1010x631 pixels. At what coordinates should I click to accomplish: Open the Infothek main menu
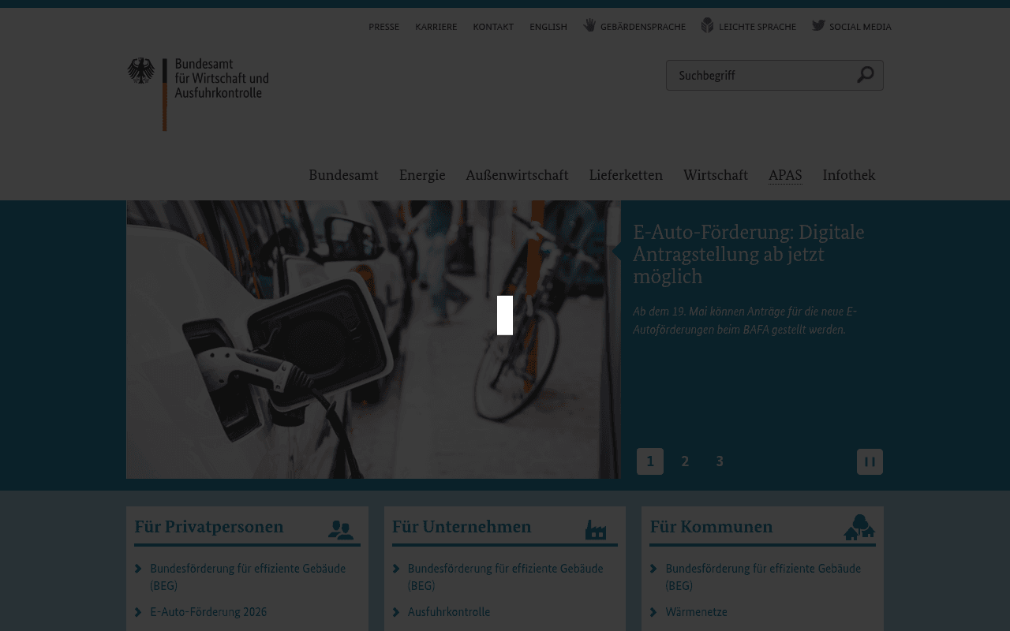[849, 175]
